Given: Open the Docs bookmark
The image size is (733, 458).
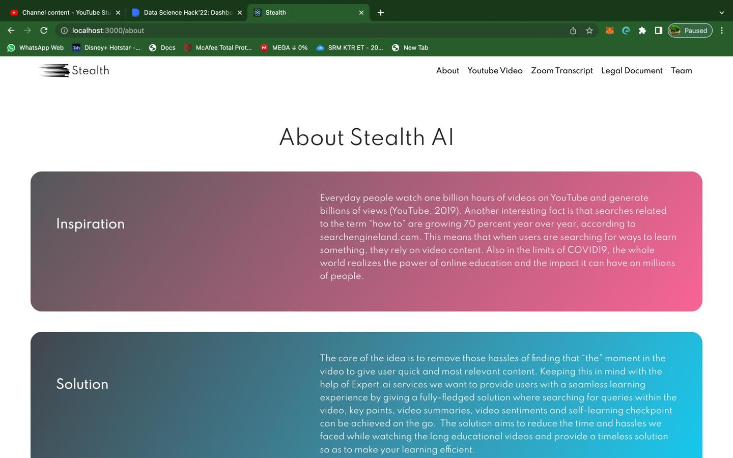Looking at the screenshot, I should [162, 47].
